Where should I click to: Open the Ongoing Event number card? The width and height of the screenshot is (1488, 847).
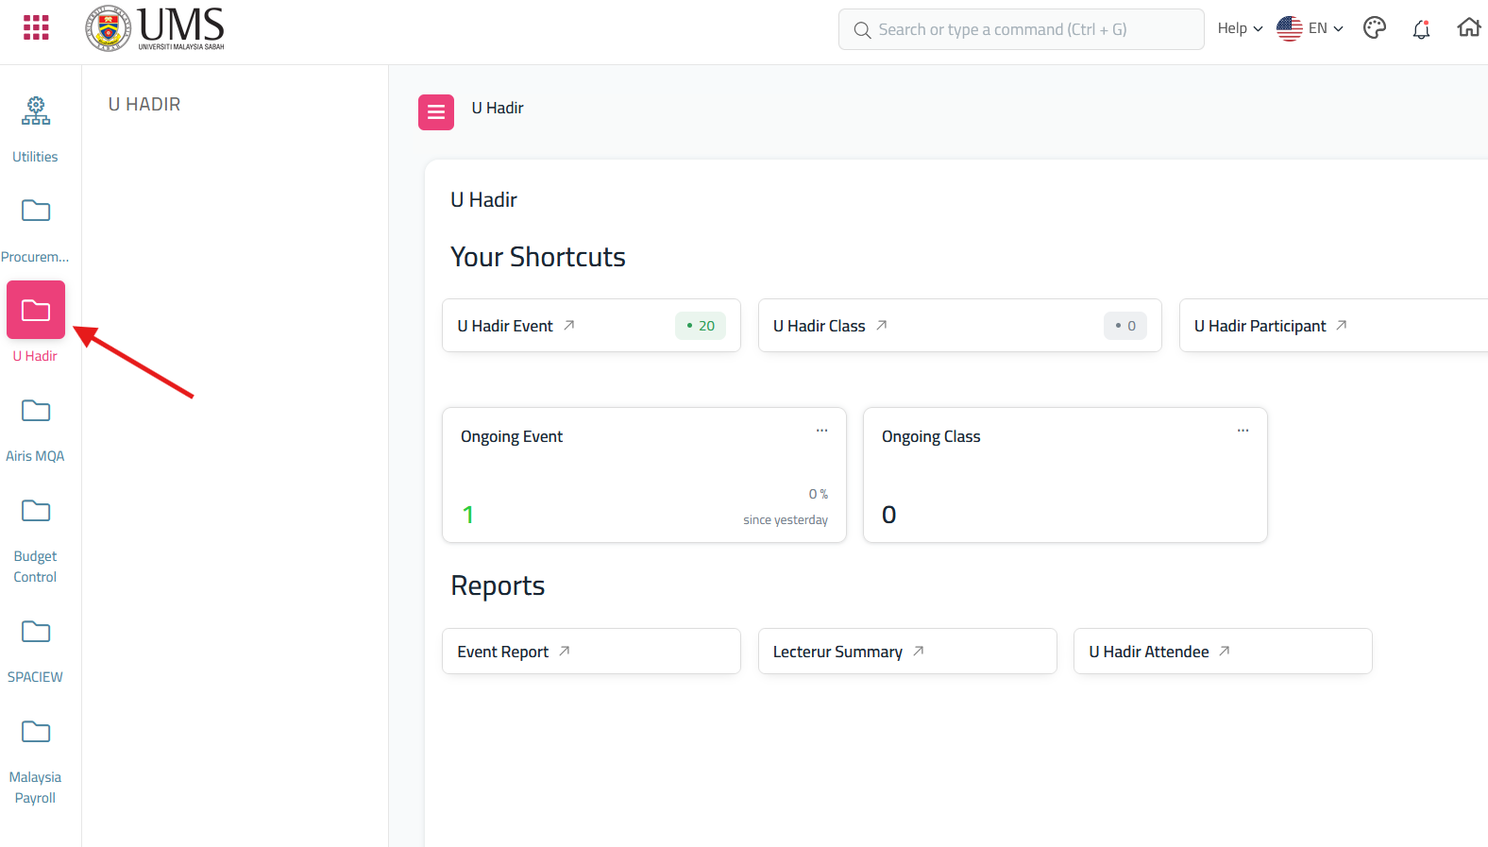[644, 475]
